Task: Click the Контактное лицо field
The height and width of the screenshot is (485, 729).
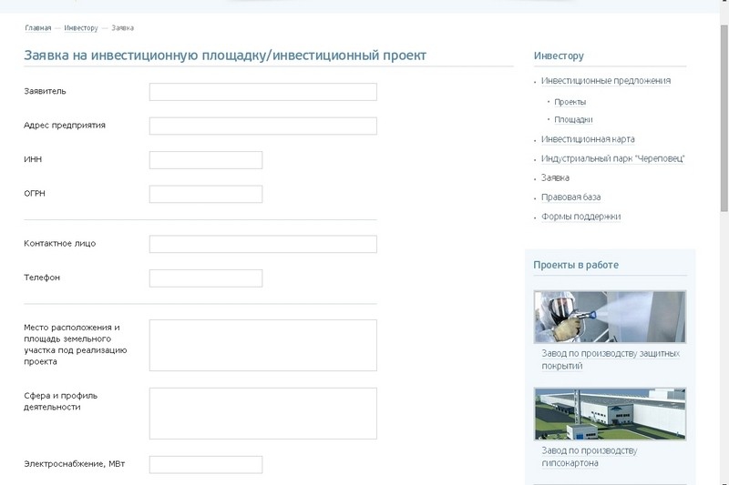Action: [x=262, y=244]
